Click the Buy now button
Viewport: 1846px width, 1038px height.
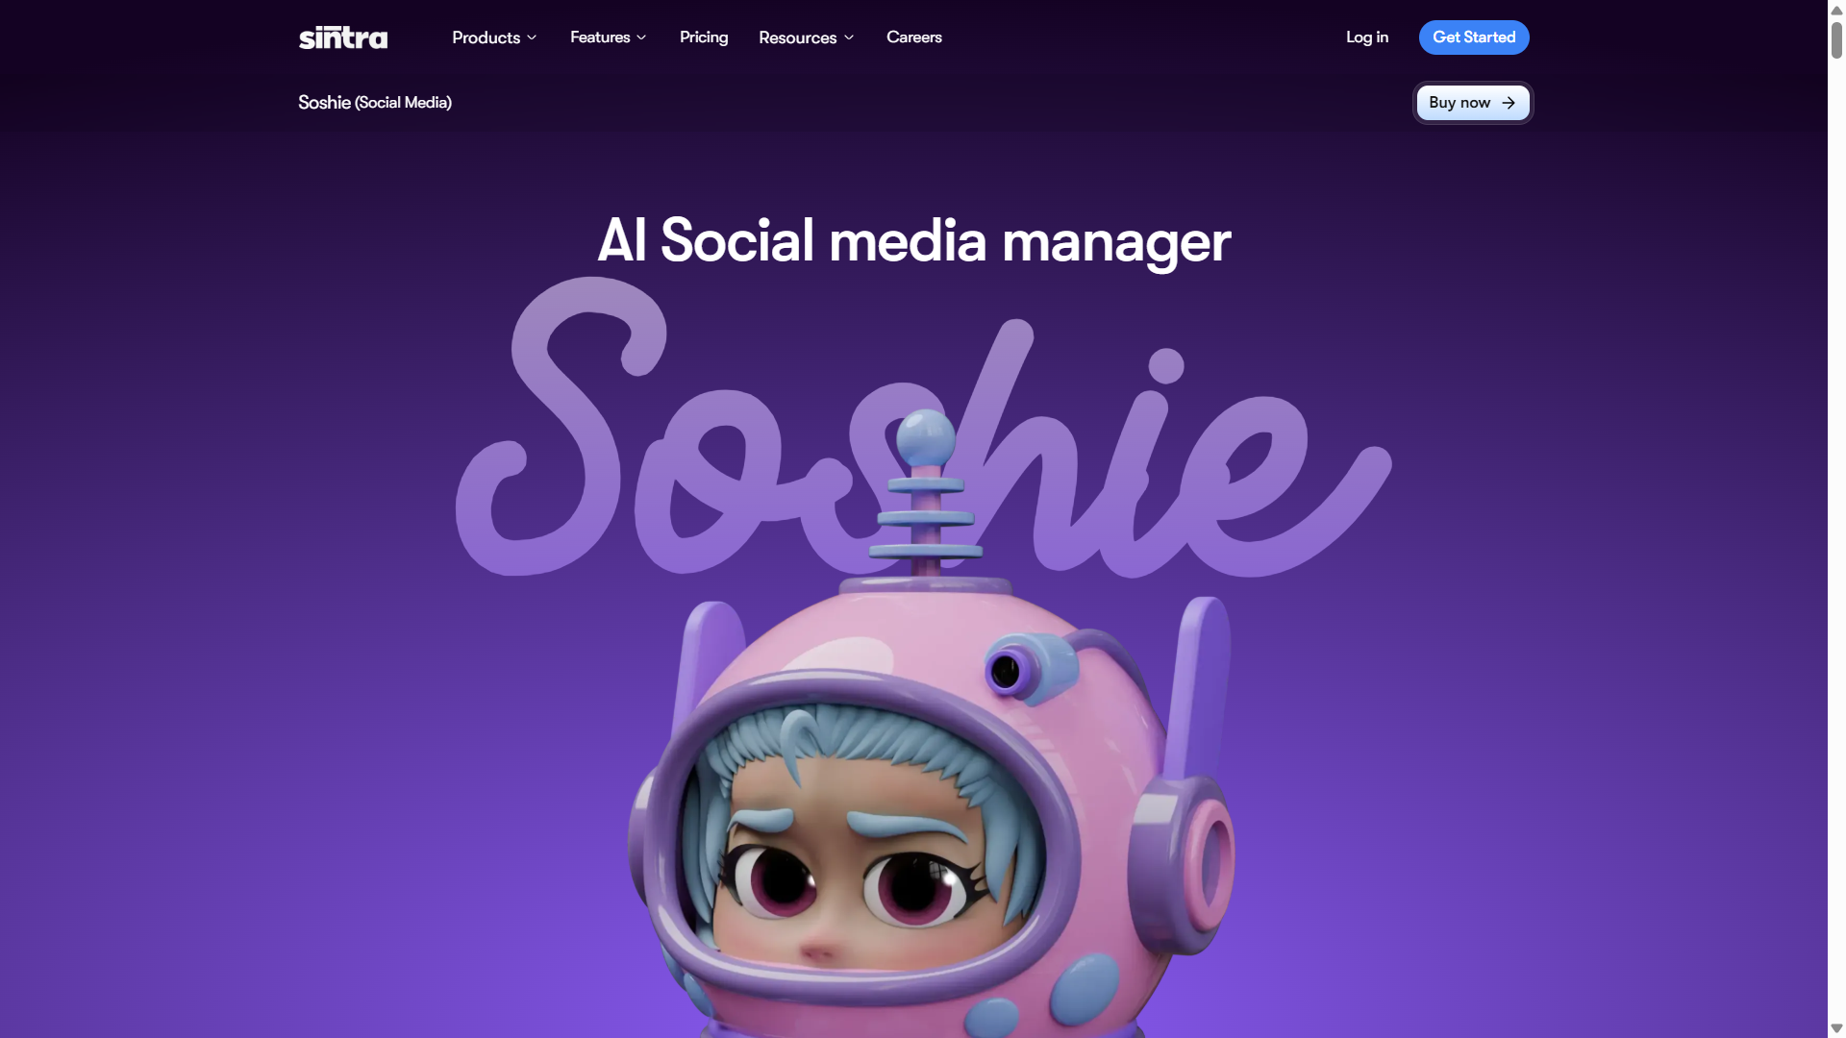[x=1472, y=103]
